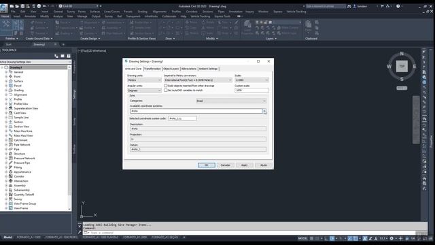Click the Pipe Network tree icon
Screen dimensions: 435x245
(x=11, y=145)
